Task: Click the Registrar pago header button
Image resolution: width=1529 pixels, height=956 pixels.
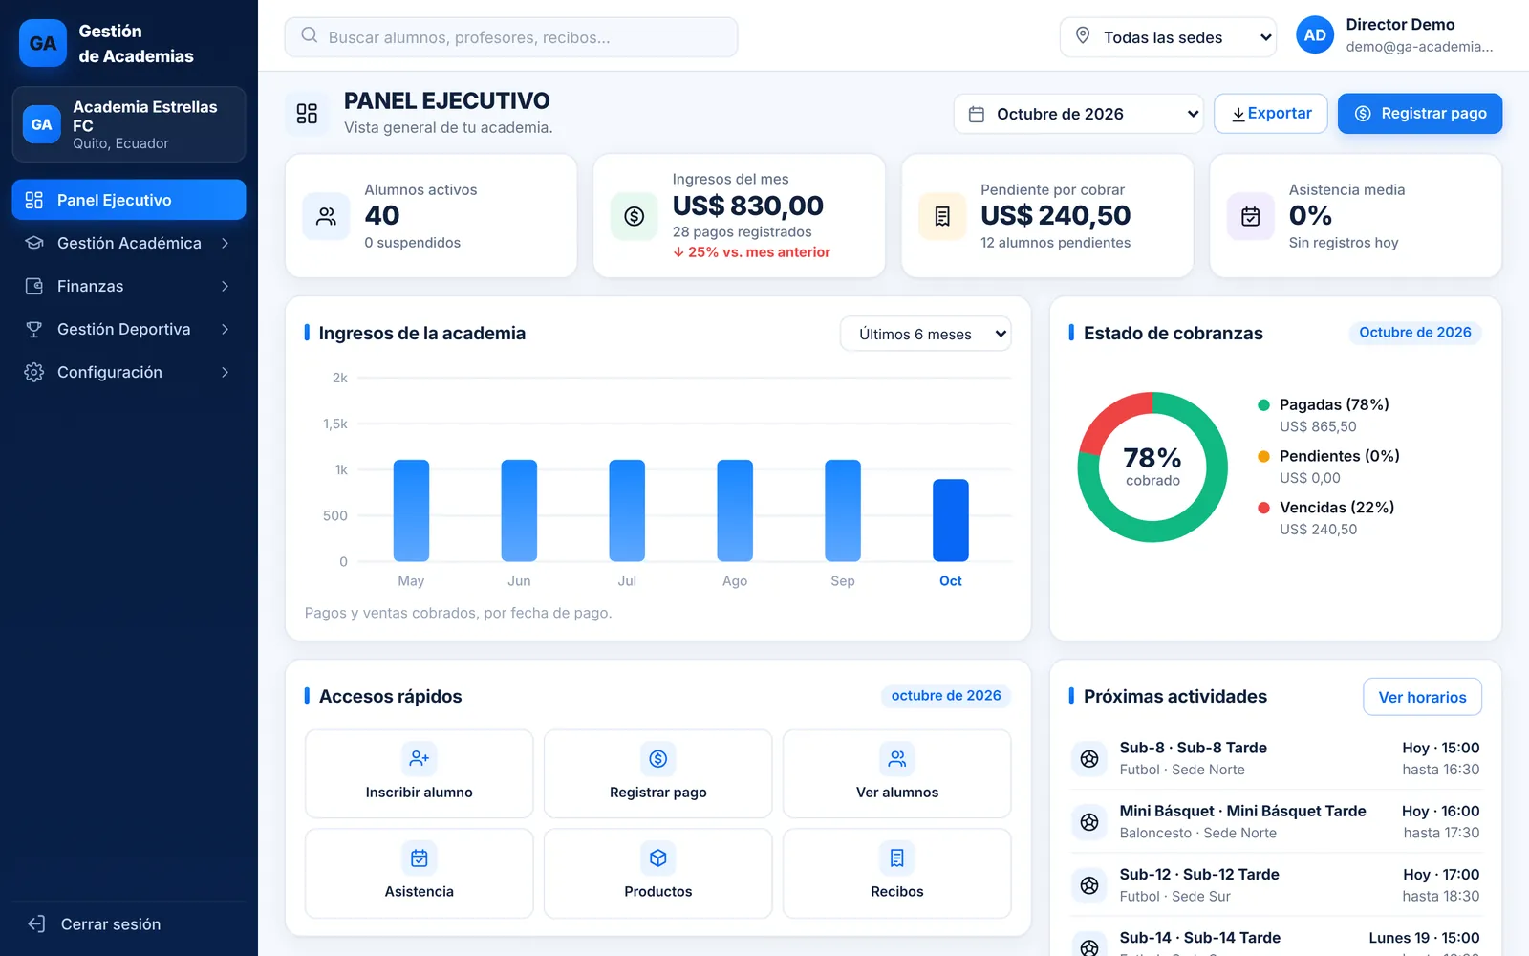Action: point(1420,114)
